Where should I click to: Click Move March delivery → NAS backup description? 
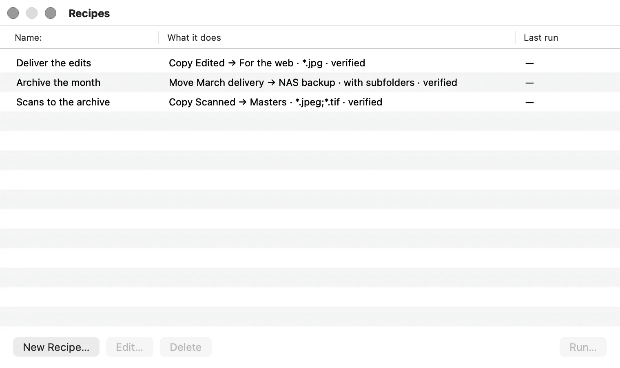(x=313, y=82)
